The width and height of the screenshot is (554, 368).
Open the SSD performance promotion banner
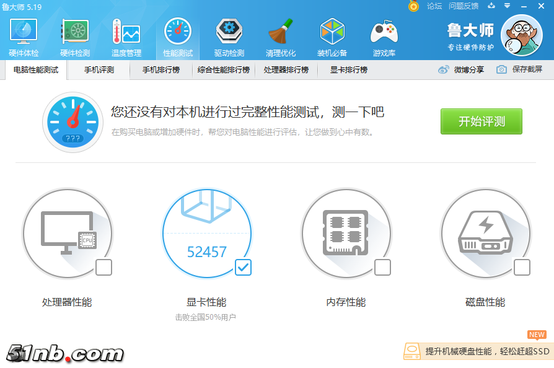pos(477,351)
